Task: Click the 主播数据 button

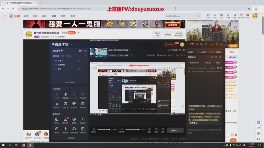Action: tap(170, 44)
